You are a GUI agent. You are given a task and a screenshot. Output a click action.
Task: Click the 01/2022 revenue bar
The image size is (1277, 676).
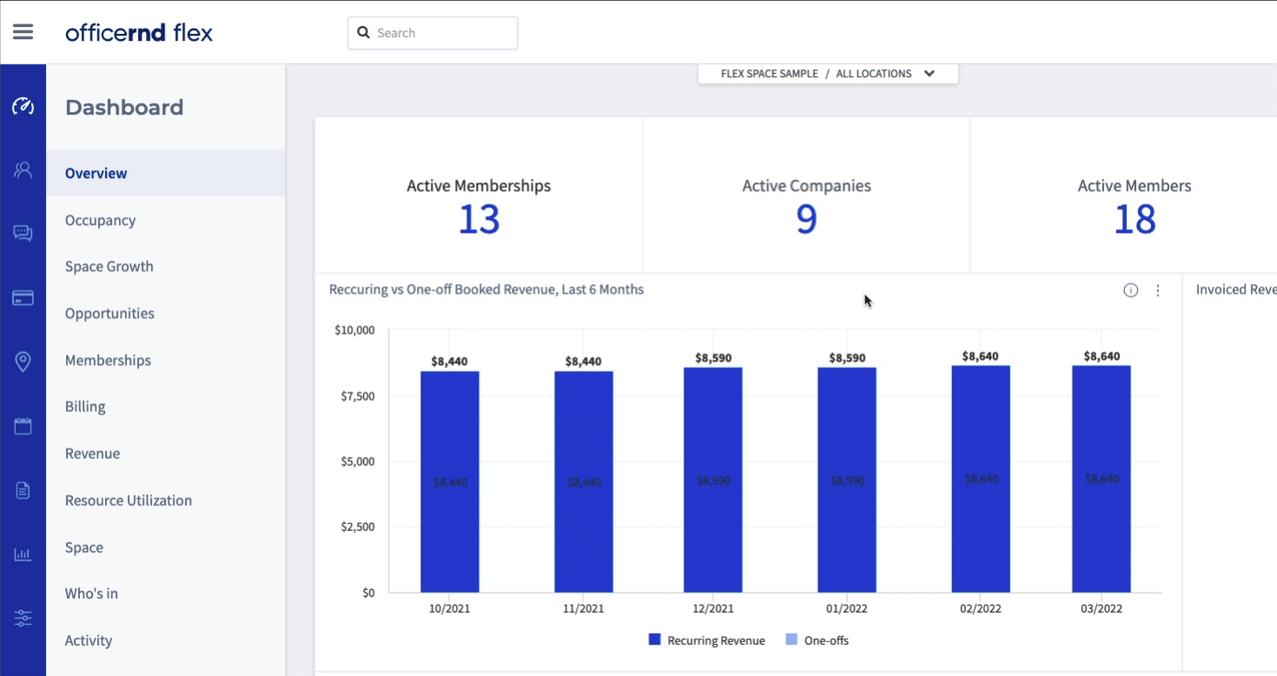pyautogui.click(x=847, y=480)
